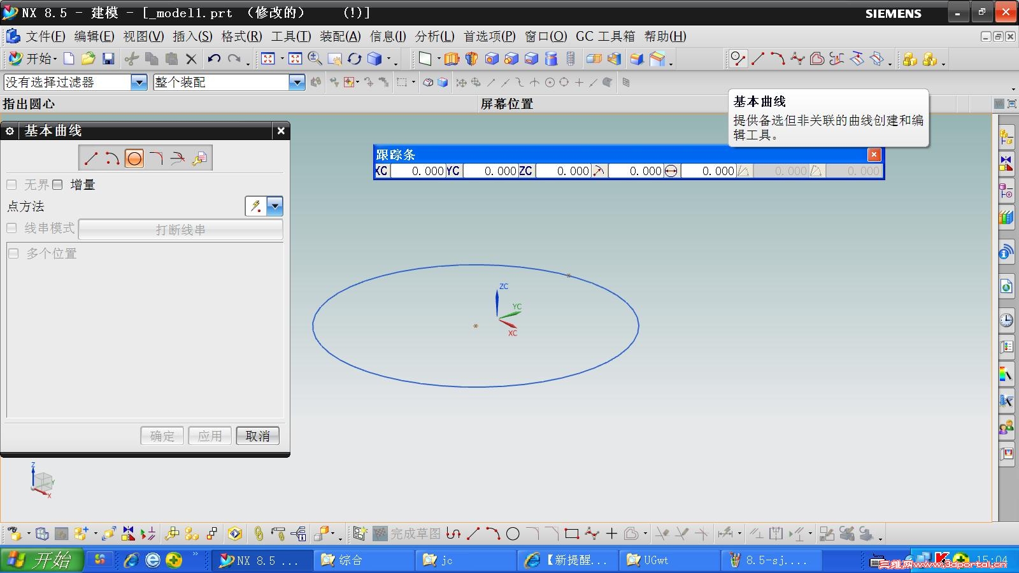This screenshot has width=1019, height=573.
Task: Open the 编辑(E) menu
Action: click(94, 36)
